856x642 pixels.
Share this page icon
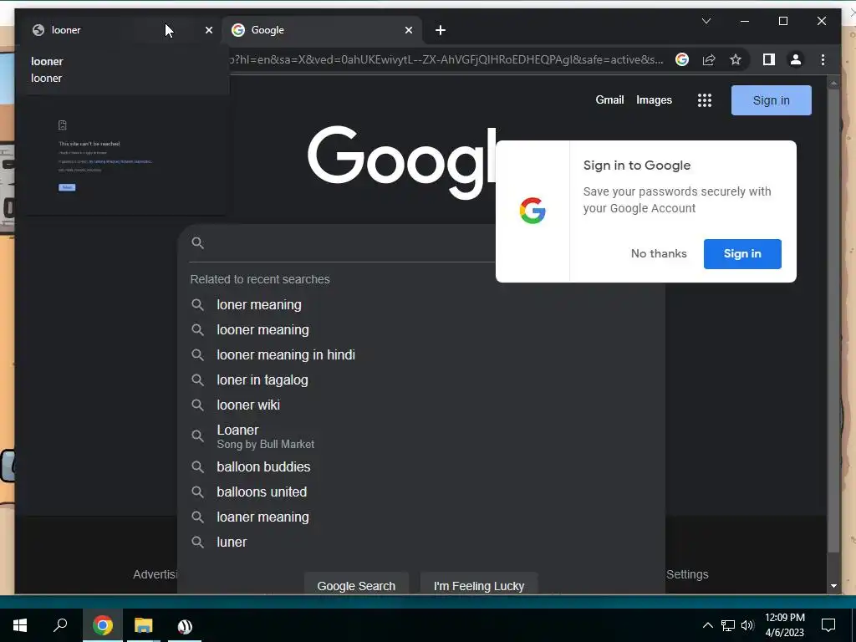click(x=709, y=59)
